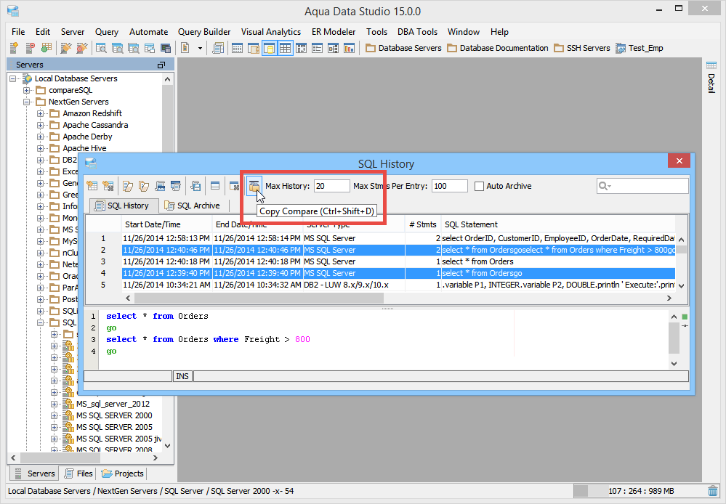Open the dropdown arrow beside the document icon

pyautogui.click(x=200, y=48)
